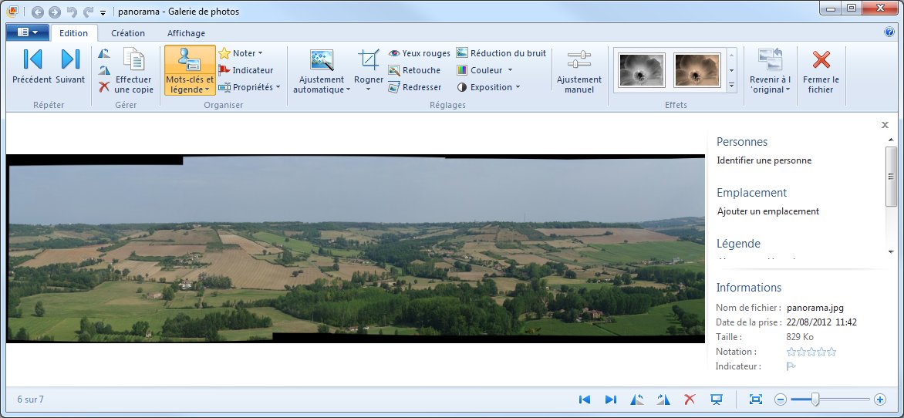
Task: Click the Redresser straighten tool
Action: 414,87
